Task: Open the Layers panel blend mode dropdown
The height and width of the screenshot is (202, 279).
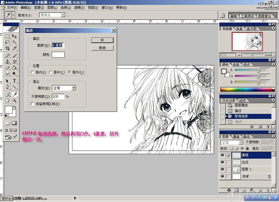Action: click(x=241, y=142)
